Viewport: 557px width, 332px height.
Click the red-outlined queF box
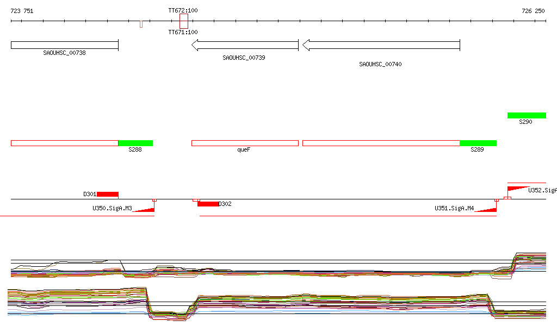[245, 143]
